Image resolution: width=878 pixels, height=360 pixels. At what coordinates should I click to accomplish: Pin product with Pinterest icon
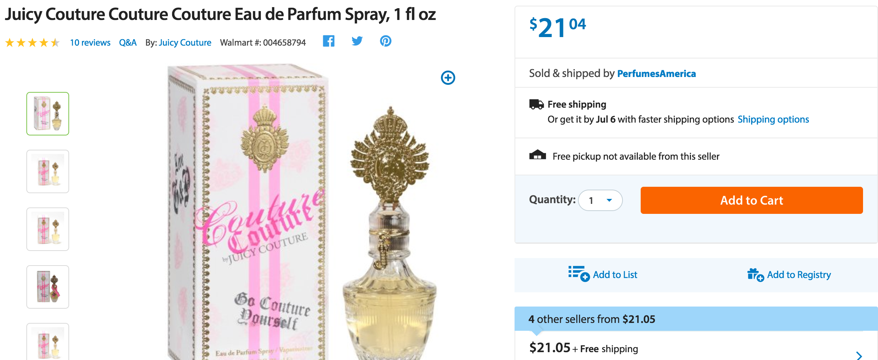tap(385, 41)
